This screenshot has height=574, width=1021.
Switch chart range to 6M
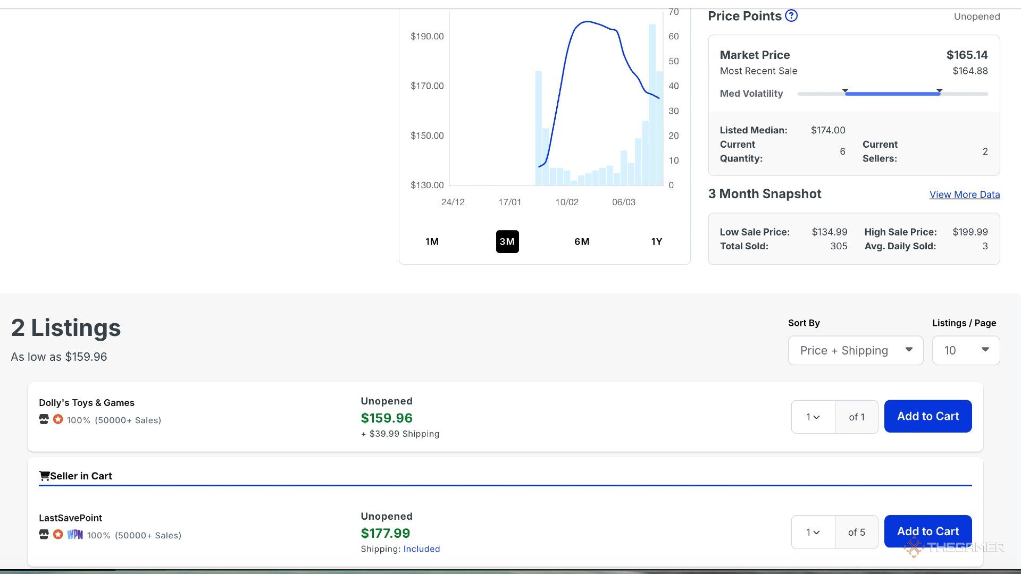582,241
